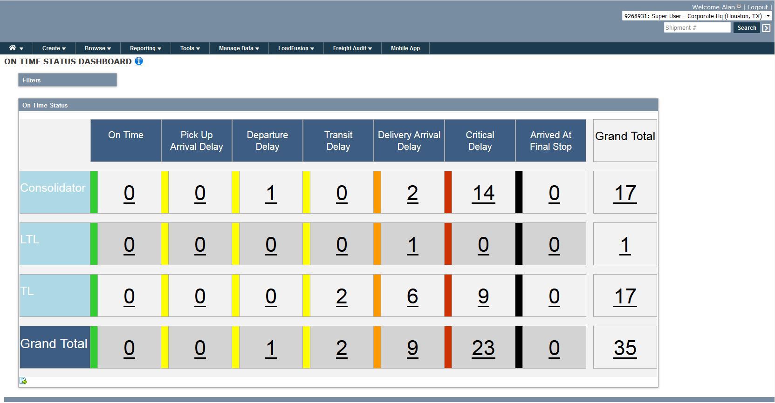Click the Critical Delay column header
The width and height of the screenshot is (775, 403).
(480, 141)
